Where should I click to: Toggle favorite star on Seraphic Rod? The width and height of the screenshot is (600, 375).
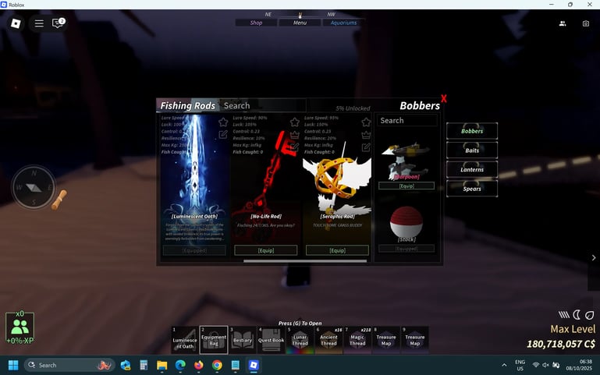(366, 122)
